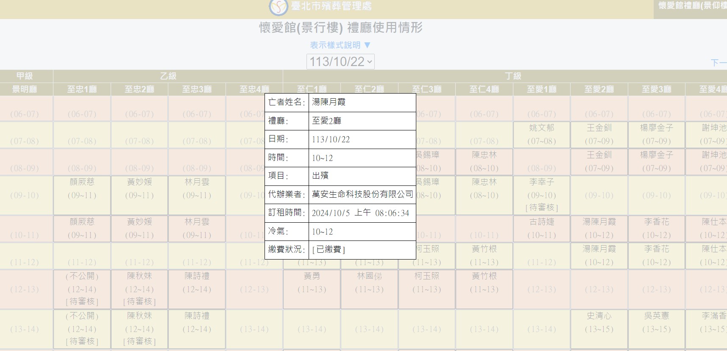Click the 丁級 group header
Image resolution: width=727 pixels, height=351 pixels.
point(513,76)
